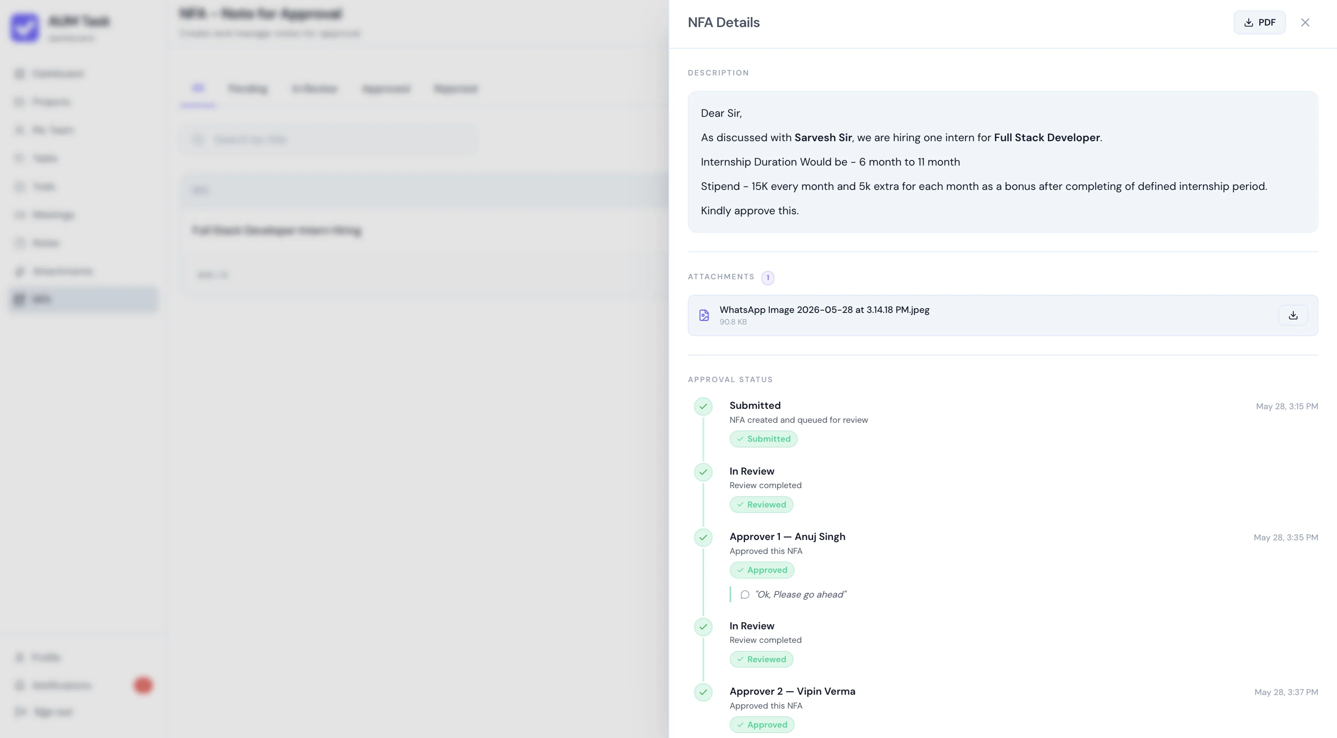Click the check icon beside Approver 1 — Anuj Singh
This screenshot has height=738, width=1337.
pyautogui.click(x=703, y=537)
